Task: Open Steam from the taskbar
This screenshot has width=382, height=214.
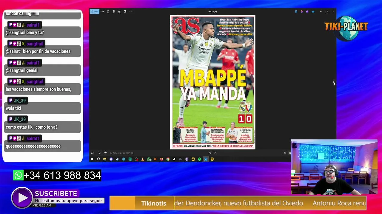Action: (117, 159)
